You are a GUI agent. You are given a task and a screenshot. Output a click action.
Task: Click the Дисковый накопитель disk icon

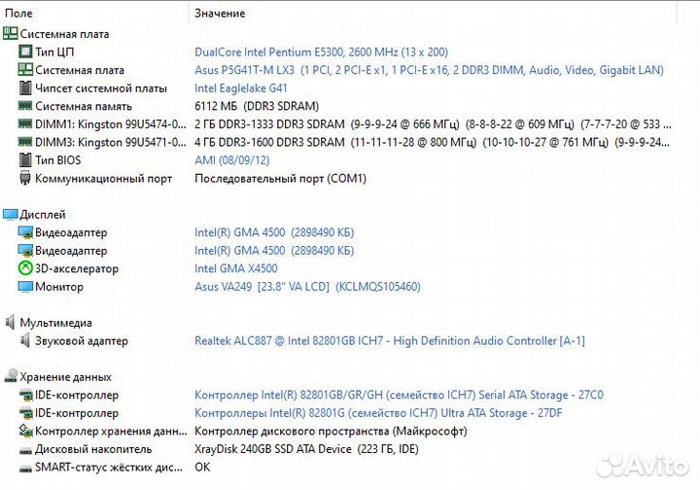(26, 450)
